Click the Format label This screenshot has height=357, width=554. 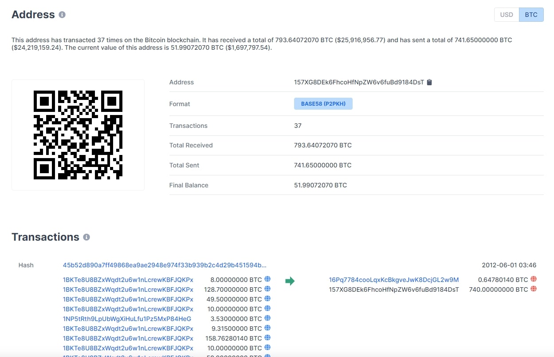pos(180,104)
